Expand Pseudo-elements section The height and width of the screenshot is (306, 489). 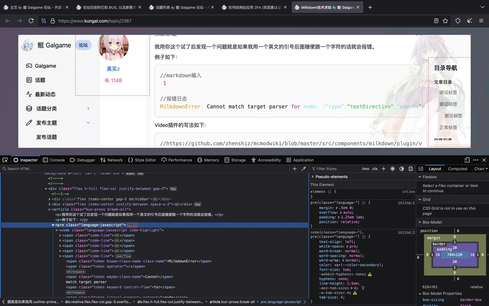tap(313, 177)
